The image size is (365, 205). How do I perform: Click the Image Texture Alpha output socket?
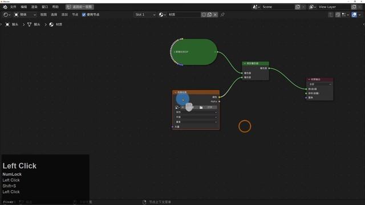coord(219,101)
